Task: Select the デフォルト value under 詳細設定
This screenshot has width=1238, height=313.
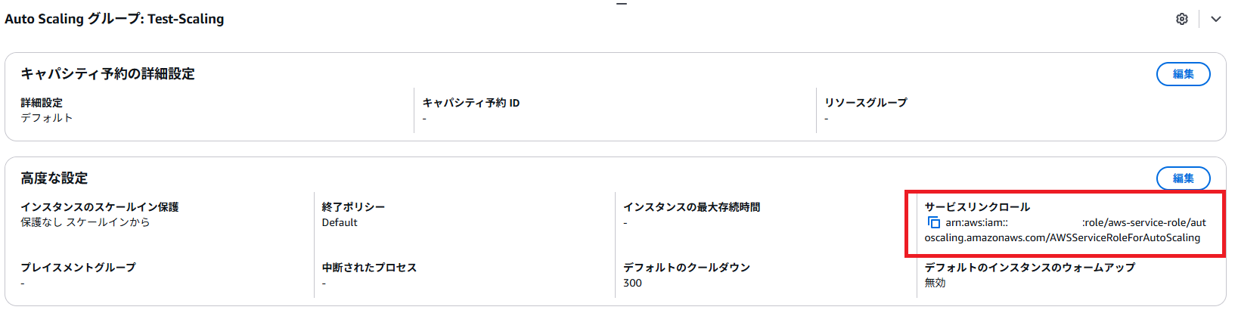Action: (x=47, y=118)
